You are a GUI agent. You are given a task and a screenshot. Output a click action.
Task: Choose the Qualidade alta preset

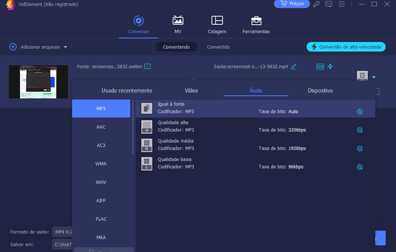[x=255, y=127]
